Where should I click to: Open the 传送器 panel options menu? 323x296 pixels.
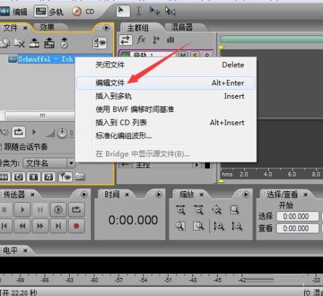click(x=84, y=195)
